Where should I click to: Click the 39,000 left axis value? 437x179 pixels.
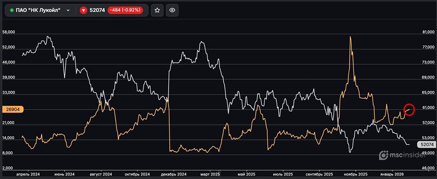pos(8,78)
